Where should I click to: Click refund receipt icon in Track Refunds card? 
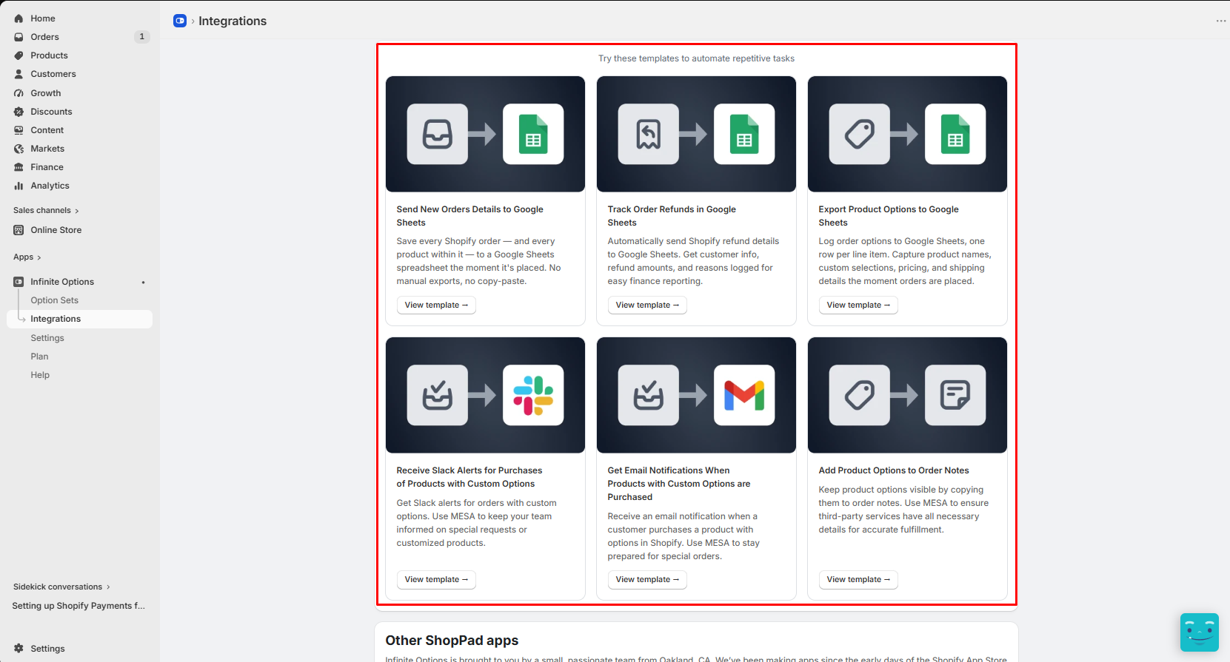[649, 134]
